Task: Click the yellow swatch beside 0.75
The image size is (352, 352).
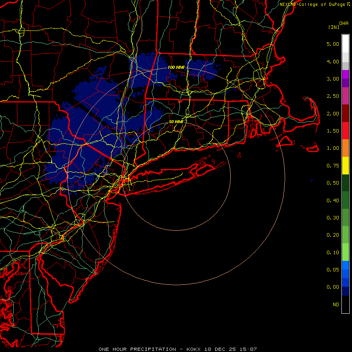Action: tap(345, 165)
